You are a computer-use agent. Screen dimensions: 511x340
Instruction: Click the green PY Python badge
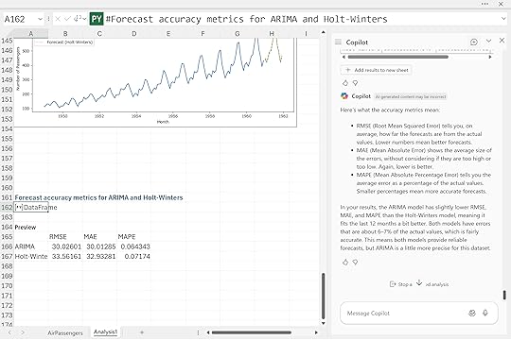click(97, 19)
